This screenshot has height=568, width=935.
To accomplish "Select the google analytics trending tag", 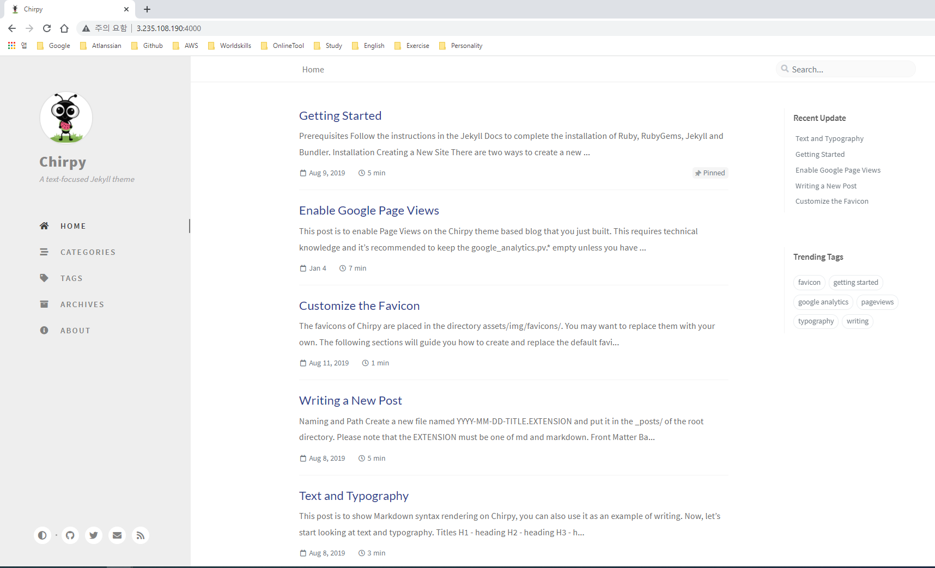I will point(823,302).
